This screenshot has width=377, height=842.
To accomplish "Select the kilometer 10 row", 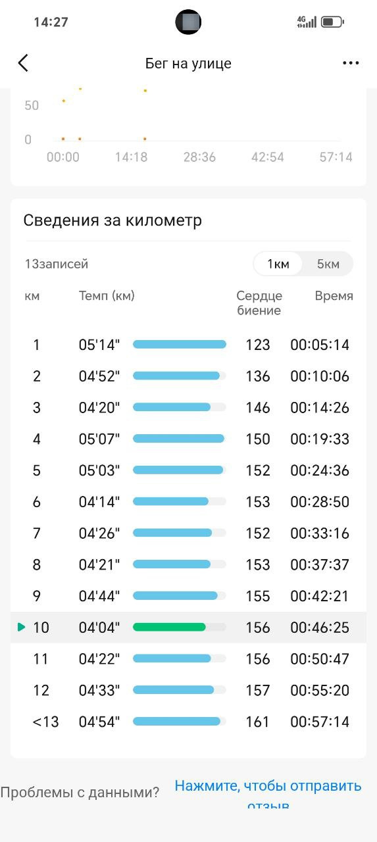I will [x=188, y=628].
